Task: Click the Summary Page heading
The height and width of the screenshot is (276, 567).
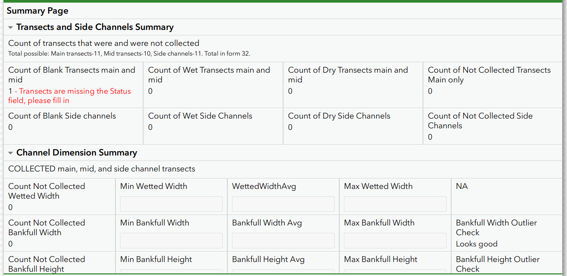Action: click(x=37, y=11)
